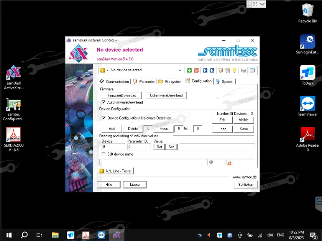Click the grayed-out device toolbar icon
This screenshot has width=322, height=241.
tap(243, 70)
